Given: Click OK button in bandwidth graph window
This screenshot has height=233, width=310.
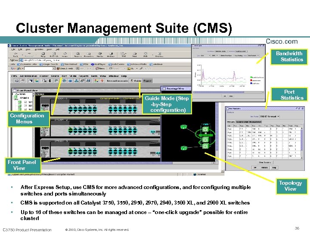Looking at the screenshot, I should [225, 96].
